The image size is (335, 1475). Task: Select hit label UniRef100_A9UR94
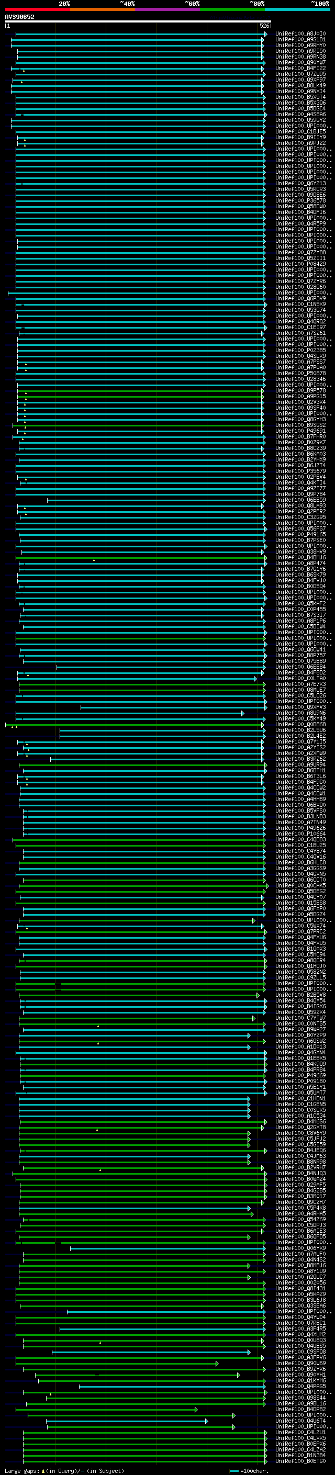300,764
